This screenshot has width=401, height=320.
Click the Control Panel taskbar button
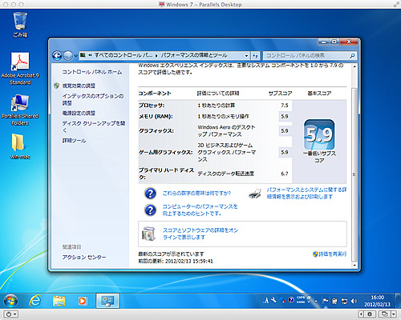click(x=107, y=301)
